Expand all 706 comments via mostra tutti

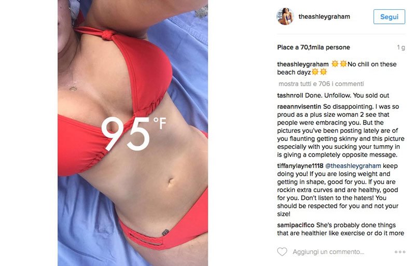tap(321, 84)
